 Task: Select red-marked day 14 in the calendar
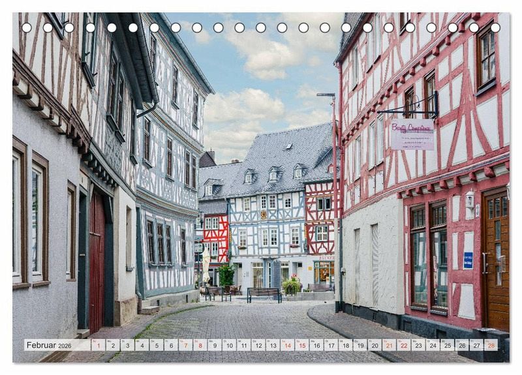pos(286,345)
